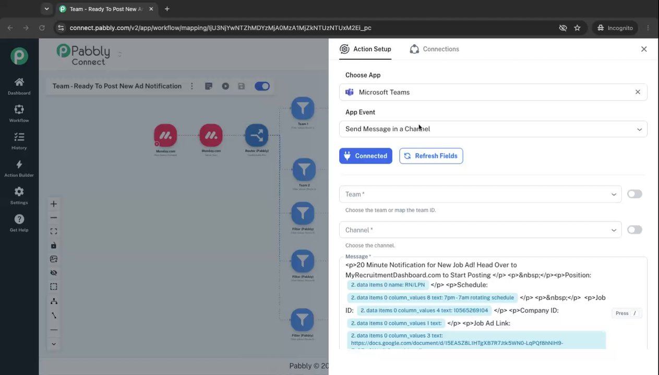Click into the Message text field
Screen dimensions: 659x375
(493, 303)
